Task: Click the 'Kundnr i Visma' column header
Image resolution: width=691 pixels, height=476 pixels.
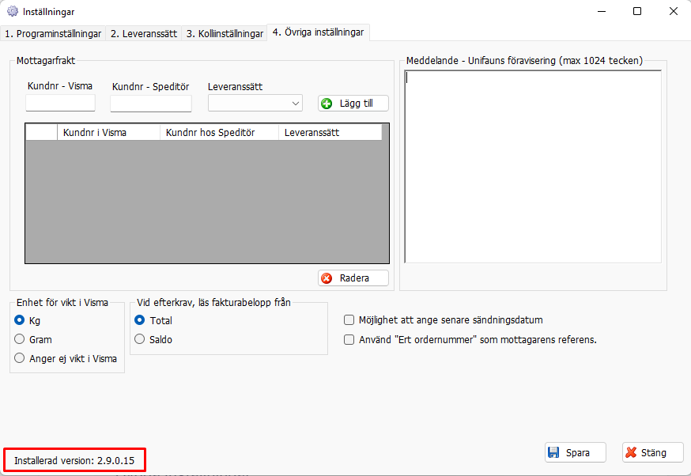Action: click(x=108, y=132)
